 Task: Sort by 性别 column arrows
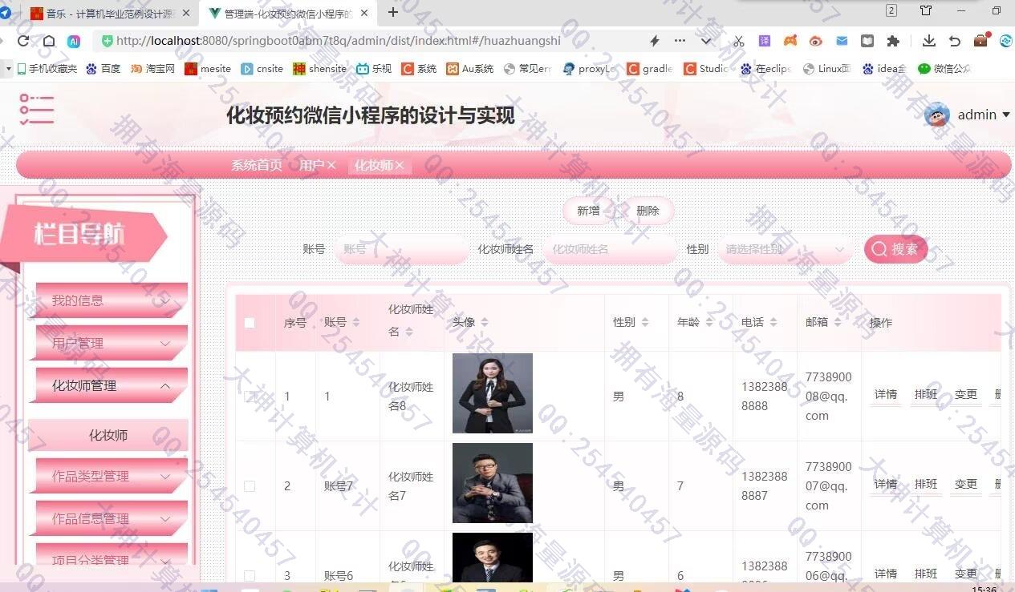pos(645,322)
